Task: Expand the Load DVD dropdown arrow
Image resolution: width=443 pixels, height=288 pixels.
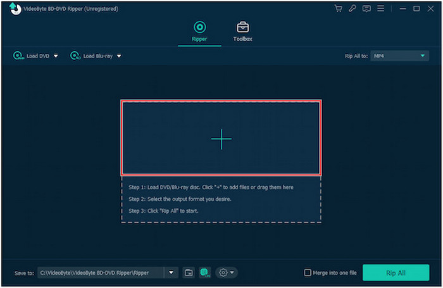Action: coord(56,56)
